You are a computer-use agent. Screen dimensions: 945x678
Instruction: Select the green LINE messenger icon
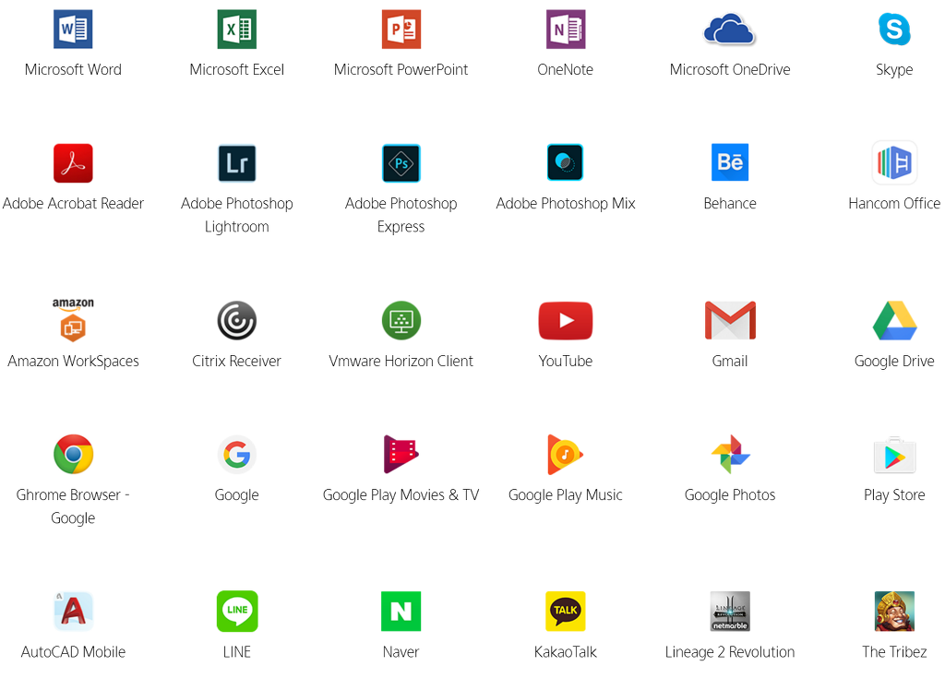click(x=236, y=611)
